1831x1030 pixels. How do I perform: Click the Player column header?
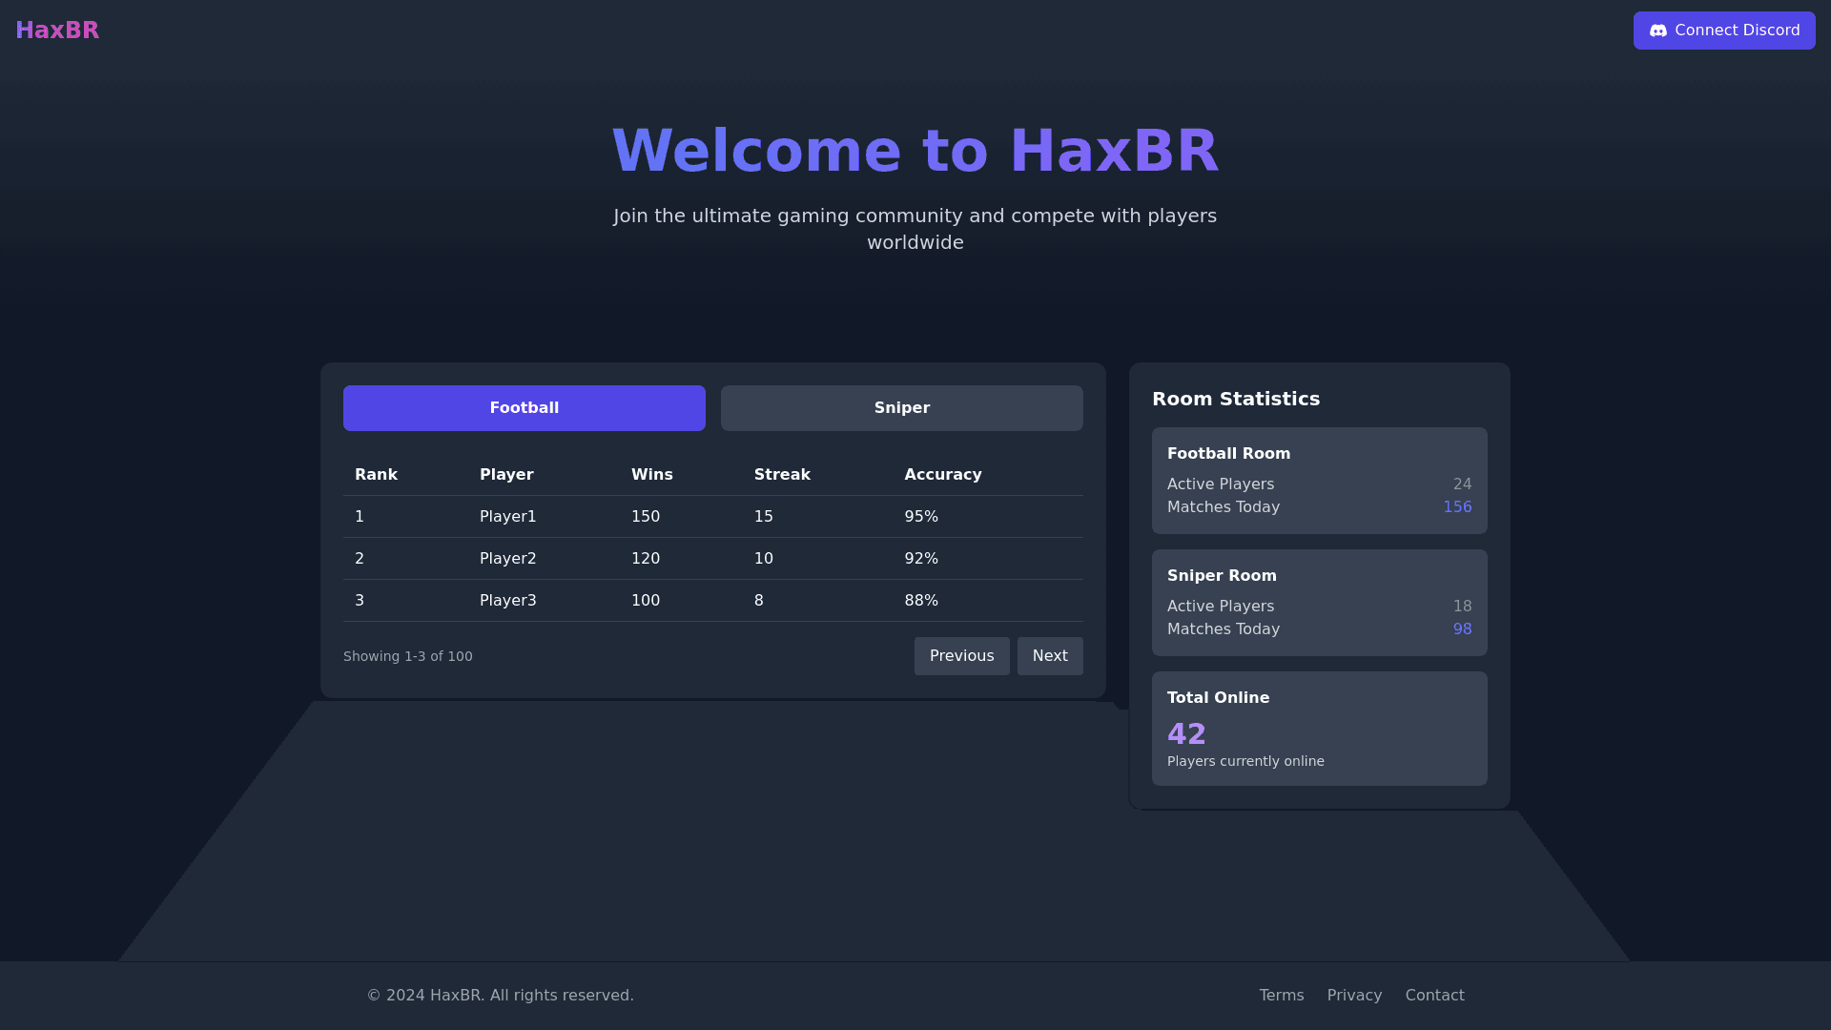point(506,475)
